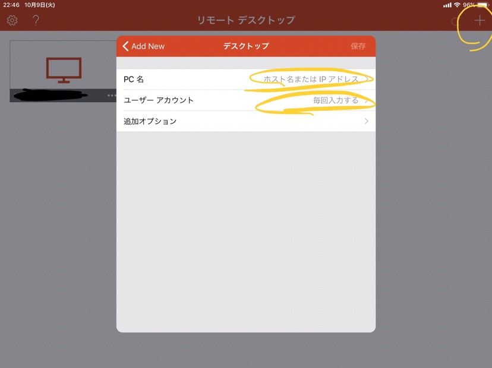Open the saved desktop monitor thumbnail
Image resolution: width=492 pixels, height=368 pixels.
[x=64, y=70]
